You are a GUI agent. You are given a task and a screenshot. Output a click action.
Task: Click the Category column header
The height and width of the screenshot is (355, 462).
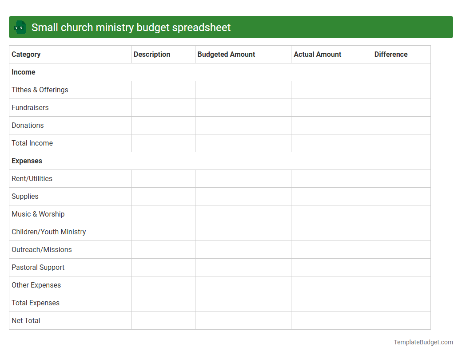(x=26, y=54)
